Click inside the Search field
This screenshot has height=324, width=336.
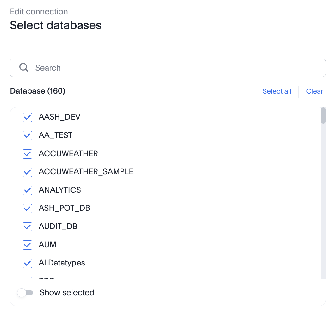pyautogui.click(x=127, y=67)
